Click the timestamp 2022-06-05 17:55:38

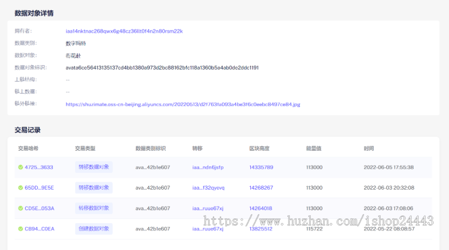389,167
